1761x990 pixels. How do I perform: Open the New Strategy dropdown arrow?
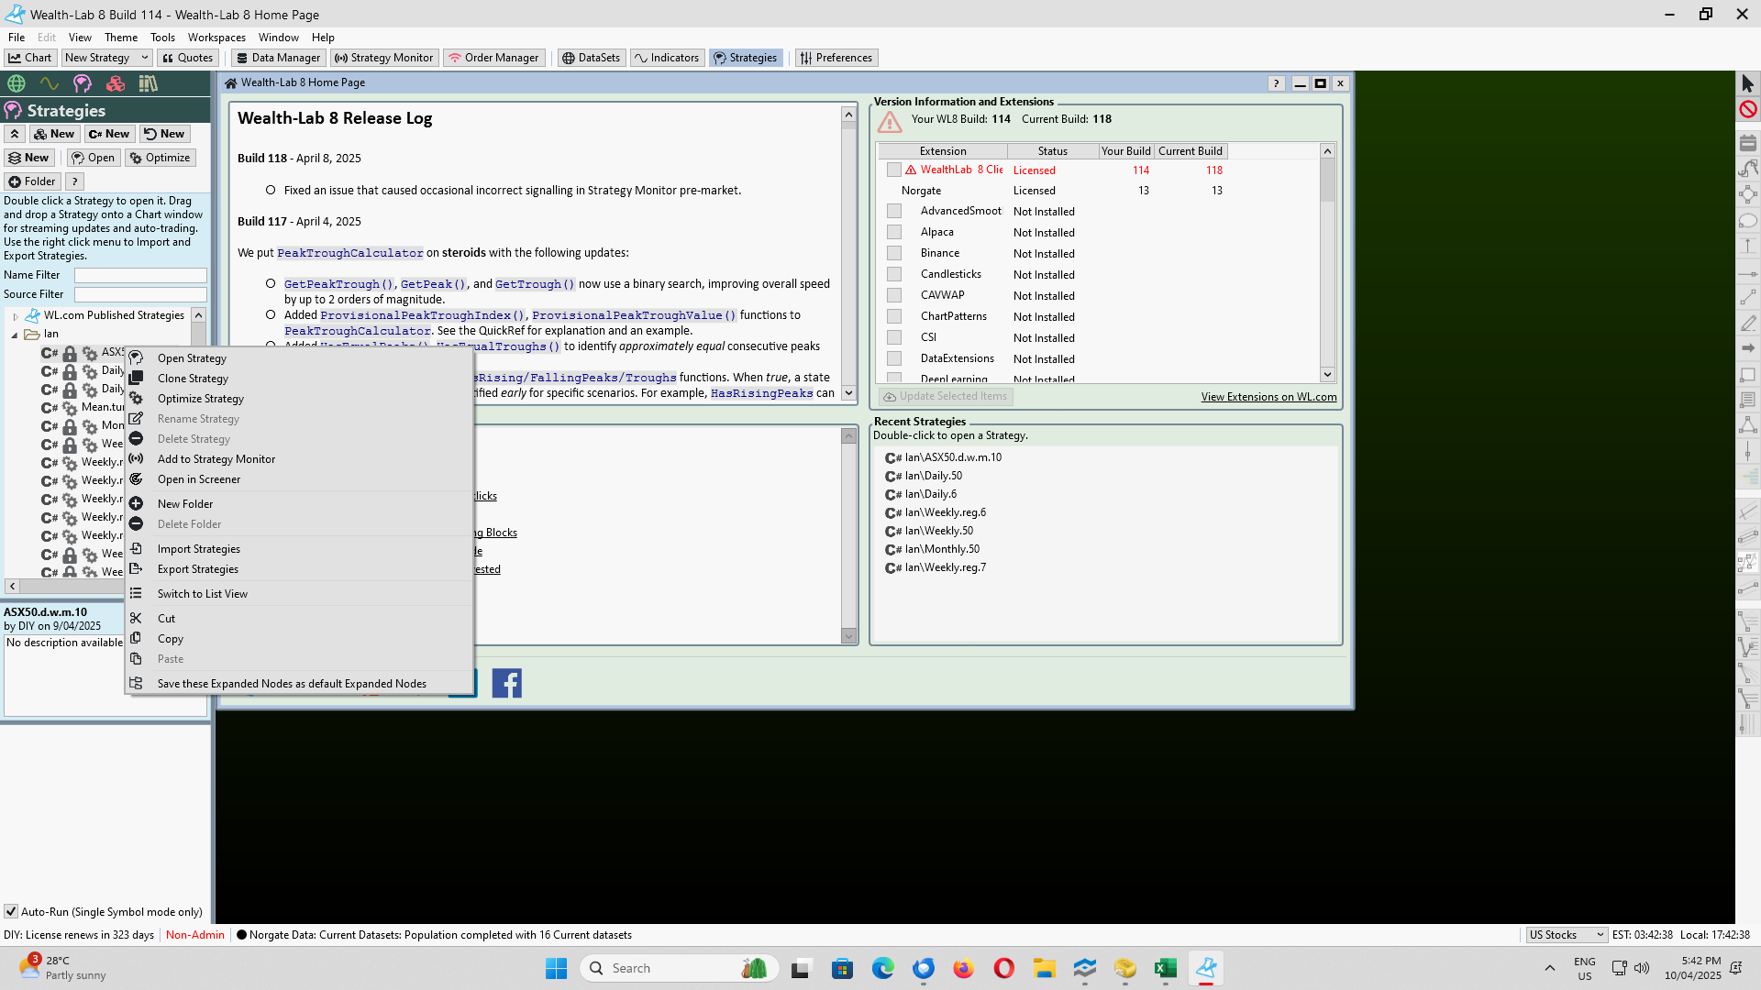point(144,58)
